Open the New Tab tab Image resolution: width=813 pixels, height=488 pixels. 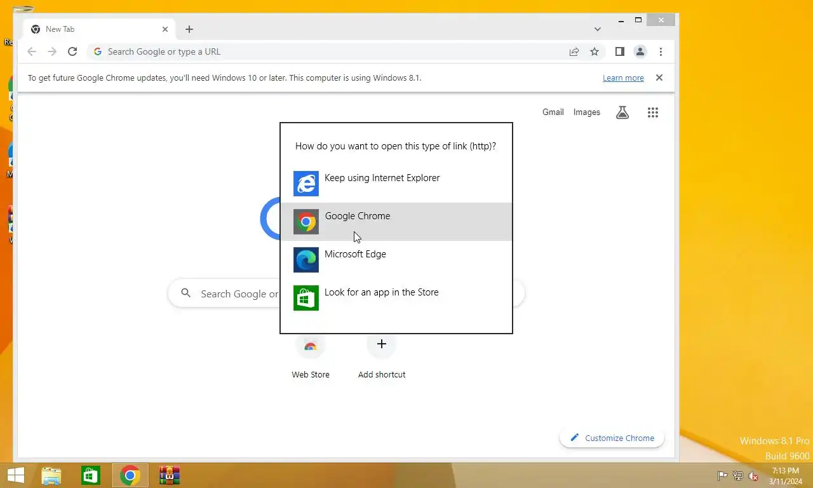98,29
